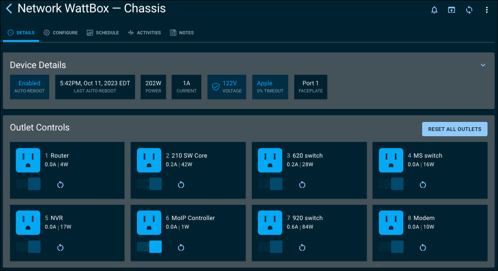Click NVR outlet socket icon

(28, 222)
